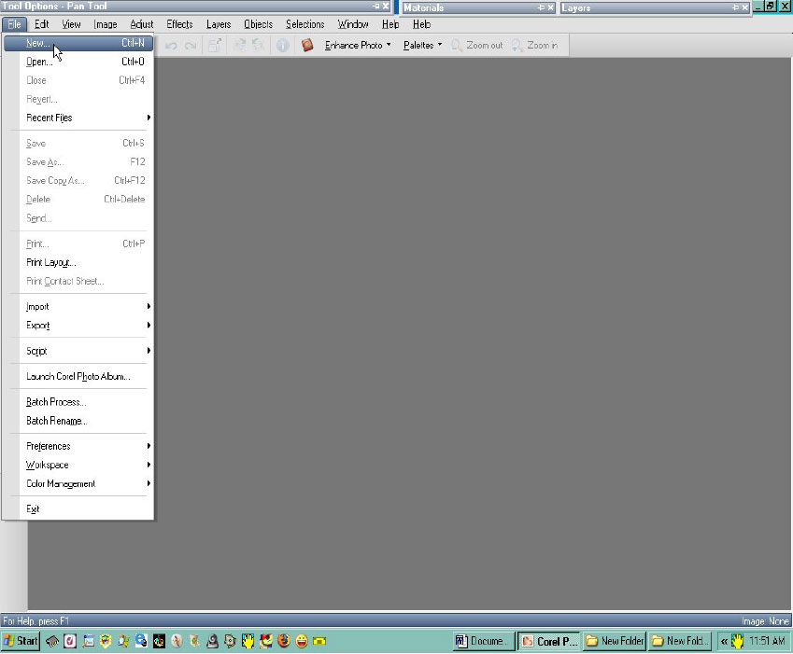The image size is (793, 654).
Task: Click the yellow hand icon in system tray
Action: tap(737, 641)
